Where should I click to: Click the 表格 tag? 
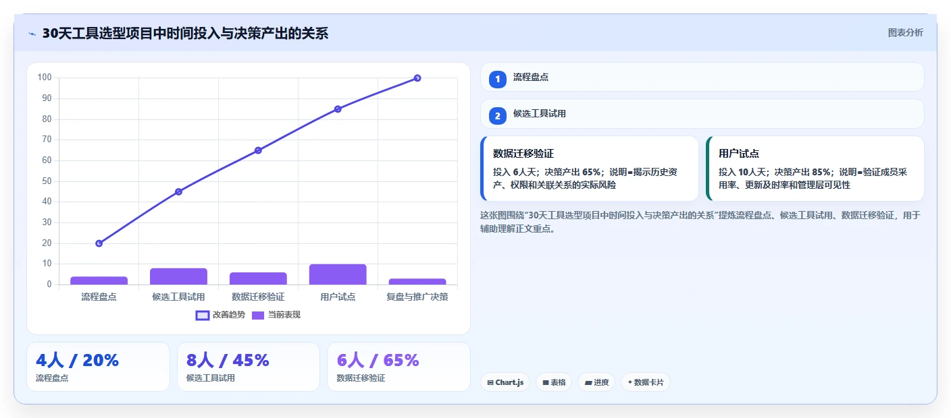[x=554, y=382]
